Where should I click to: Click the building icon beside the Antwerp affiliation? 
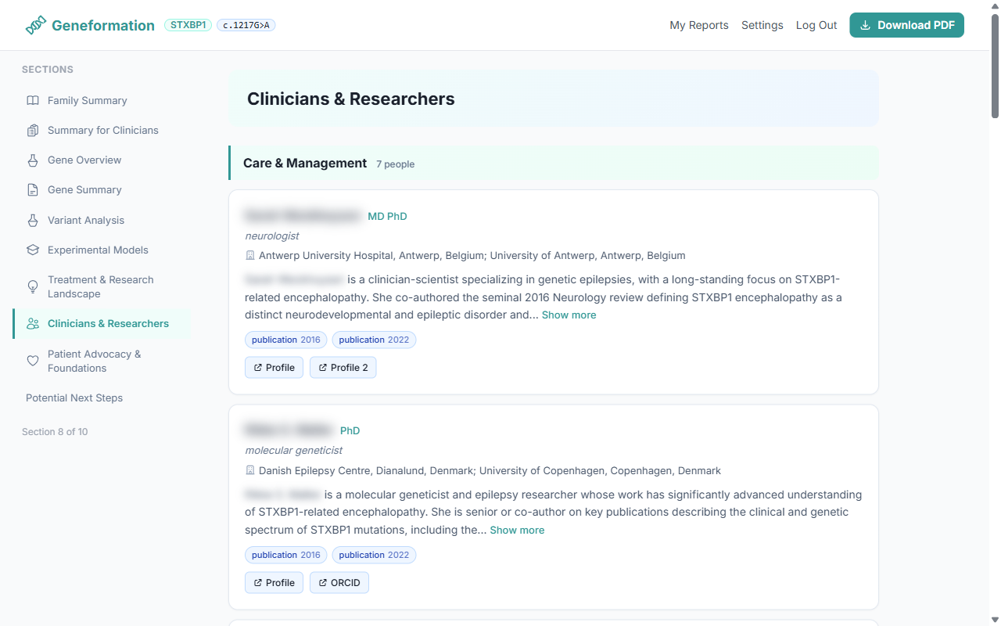[250, 255]
